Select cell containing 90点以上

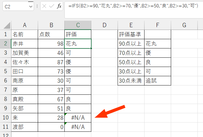[x=131, y=44]
